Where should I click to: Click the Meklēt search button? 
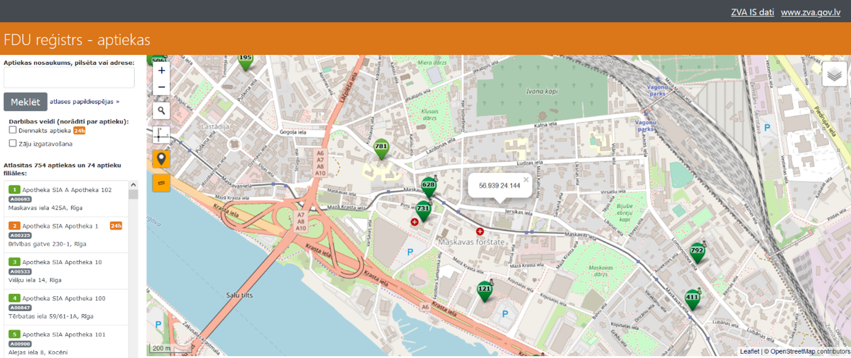pyautogui.click(x=25, y=102)
